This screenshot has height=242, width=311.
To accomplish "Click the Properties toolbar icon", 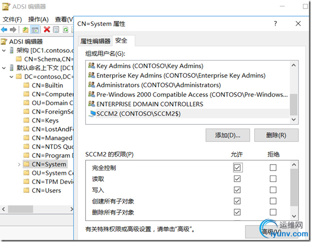I will click(x=56, y=29).
